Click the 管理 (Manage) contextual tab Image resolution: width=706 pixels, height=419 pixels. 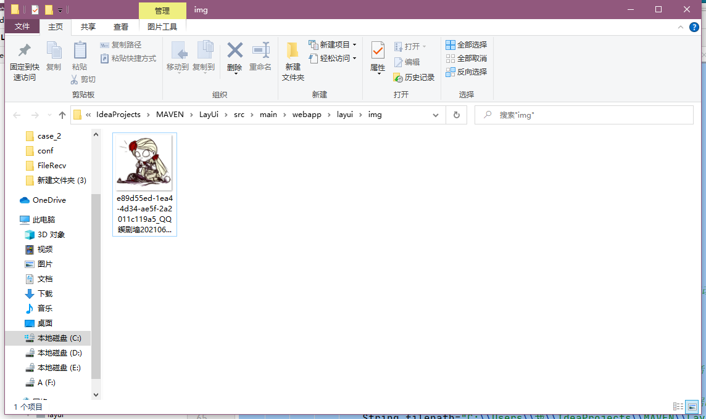tap(162, 10)
